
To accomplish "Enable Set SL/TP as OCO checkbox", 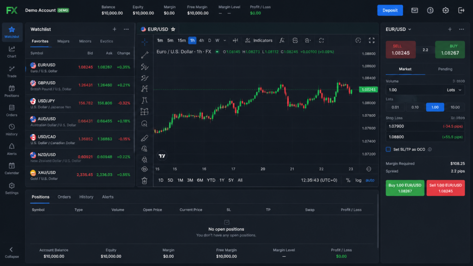I will [388, 149].
